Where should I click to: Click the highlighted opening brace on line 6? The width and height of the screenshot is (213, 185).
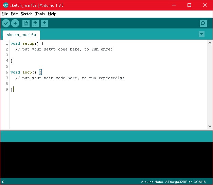pyautogui.click(x=40, y=72)
